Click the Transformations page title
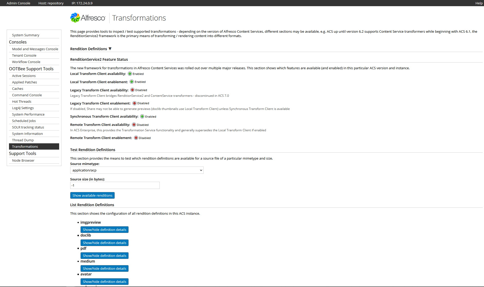 pos(139,18)
